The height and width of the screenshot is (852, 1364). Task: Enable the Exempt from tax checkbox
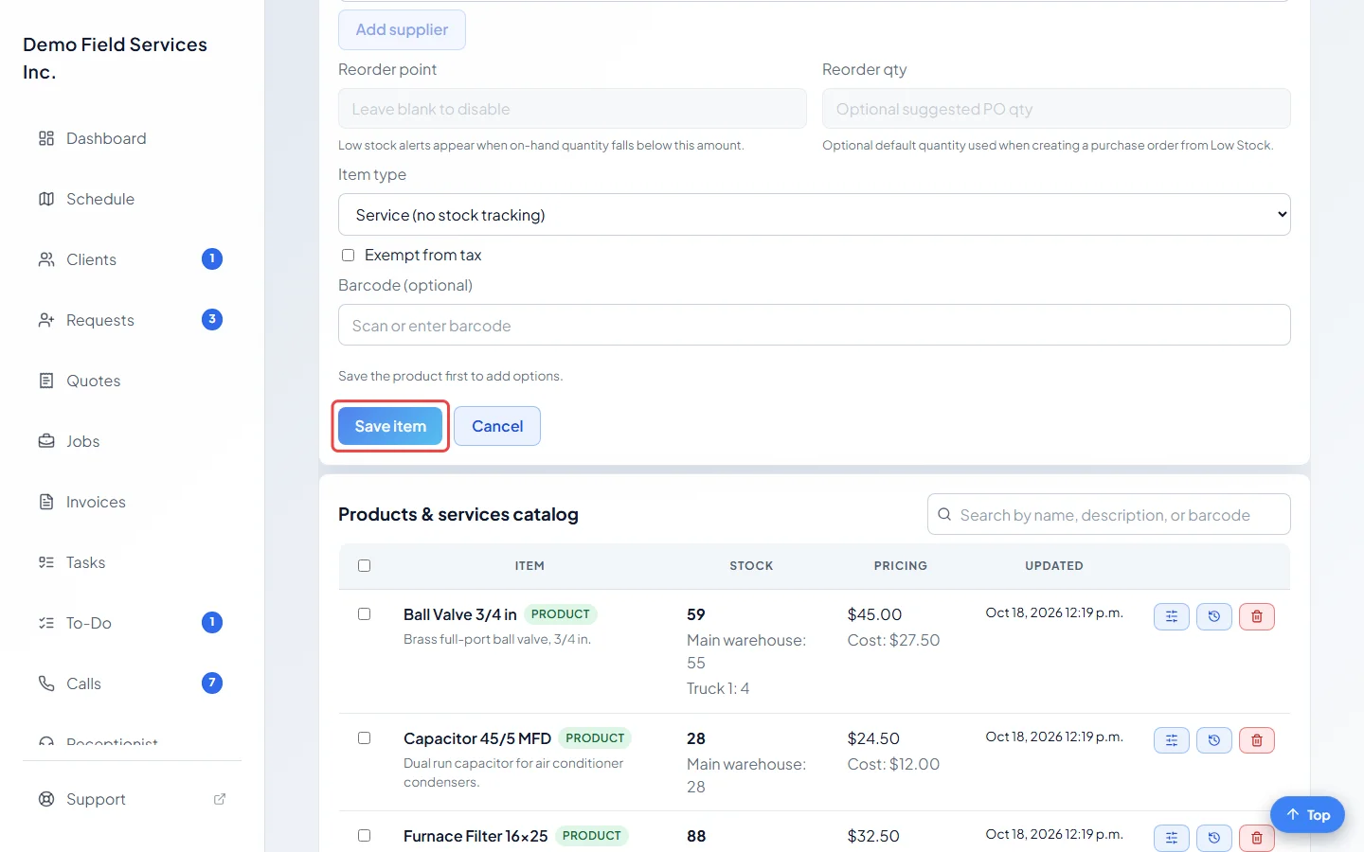click(348, 256)
